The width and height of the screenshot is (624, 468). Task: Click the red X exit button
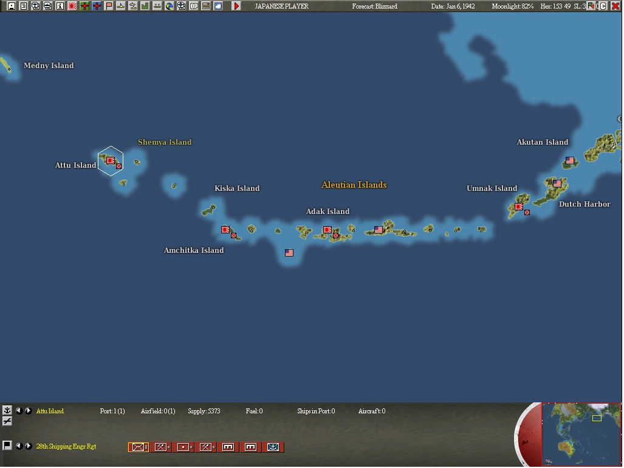coord(615,6)
